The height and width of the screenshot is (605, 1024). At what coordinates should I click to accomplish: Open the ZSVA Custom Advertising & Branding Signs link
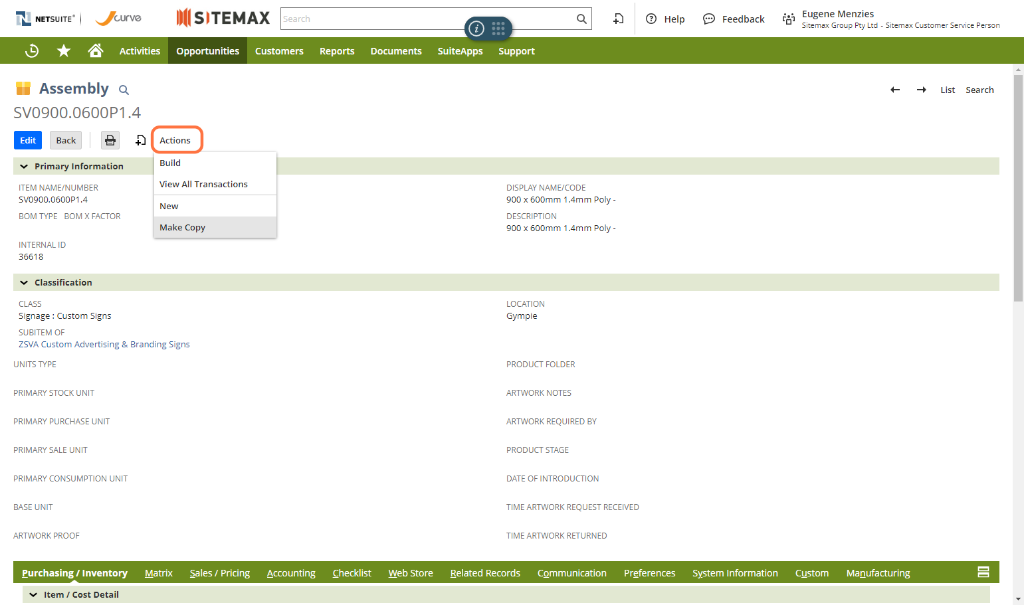[104, 344]
